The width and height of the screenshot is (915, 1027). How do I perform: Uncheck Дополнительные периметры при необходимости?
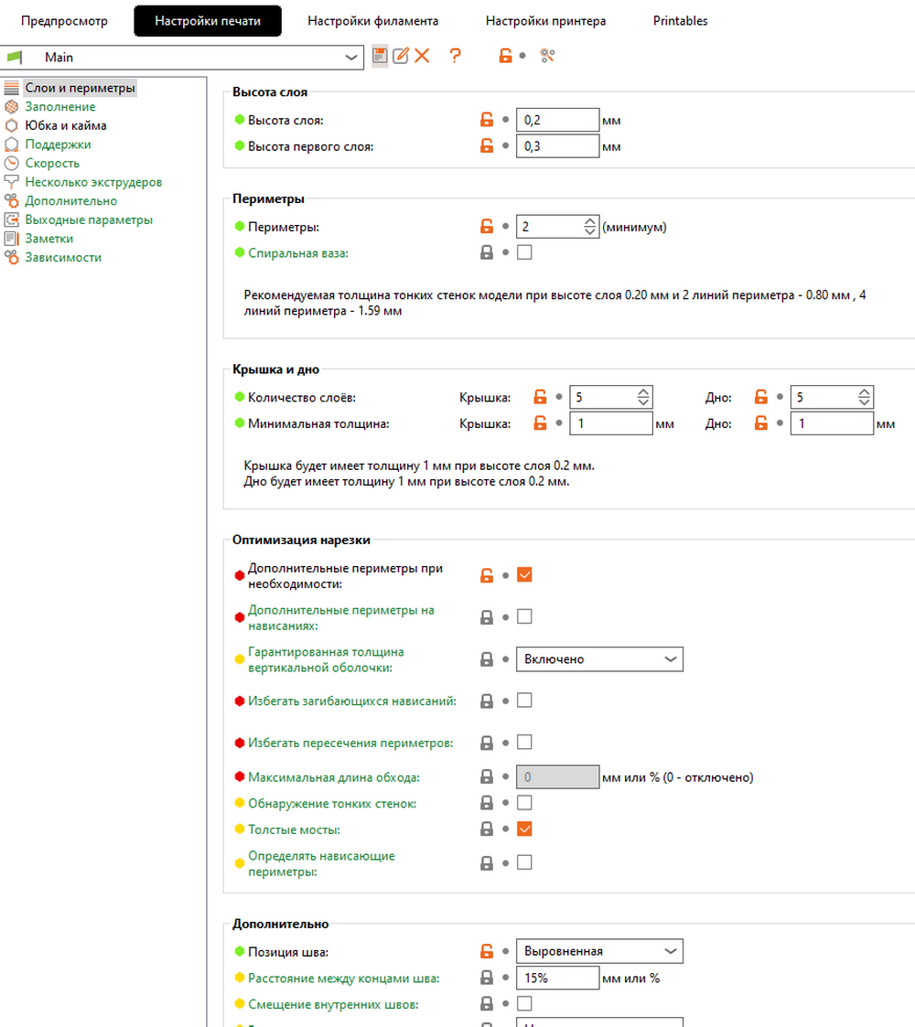point(524,575)
